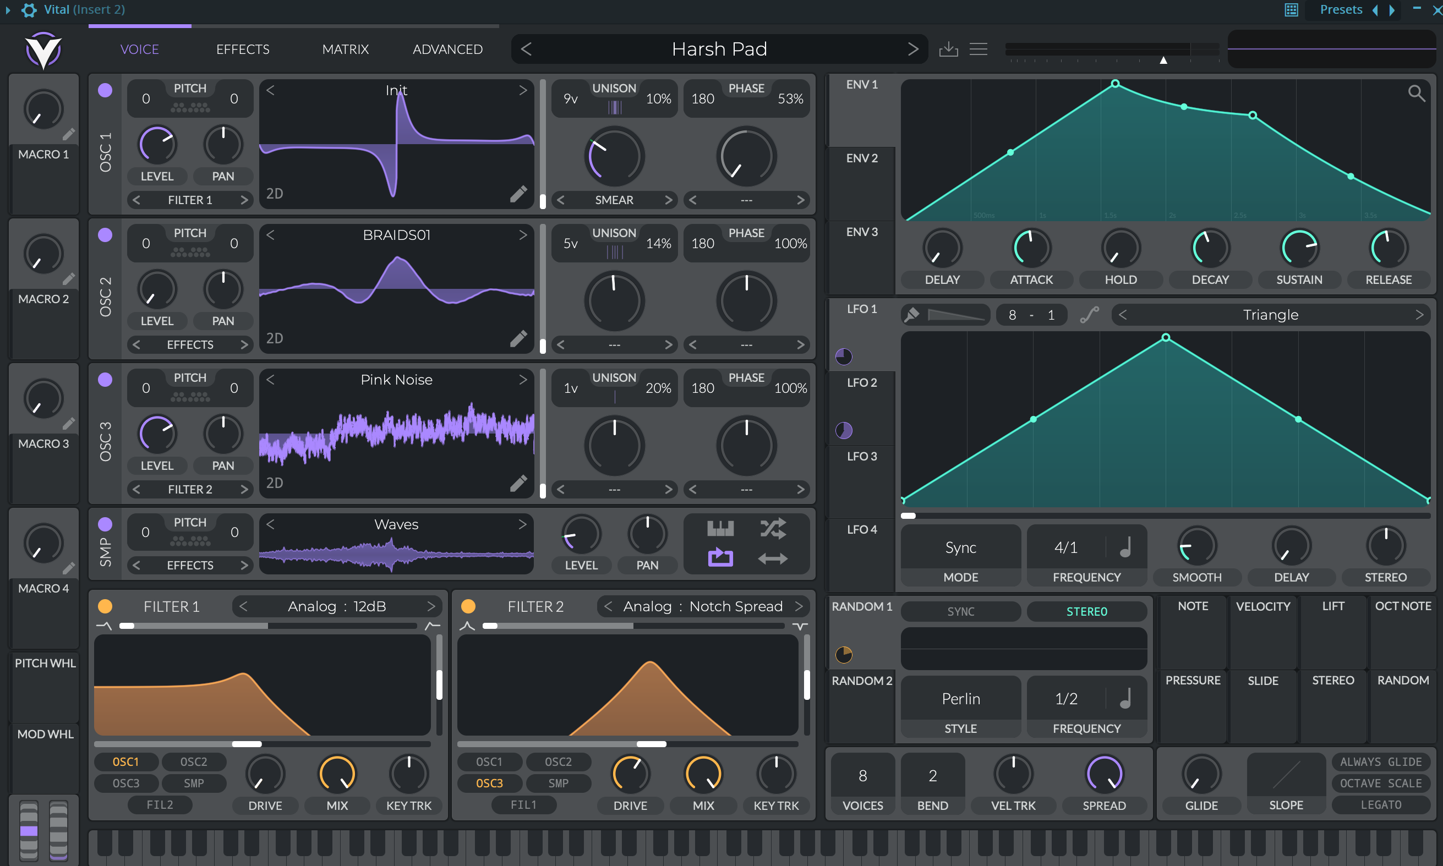1443x866 pixels.
Task: Toggle the sampler bounce double-arrow icon
Action: [x=773, y=558]
